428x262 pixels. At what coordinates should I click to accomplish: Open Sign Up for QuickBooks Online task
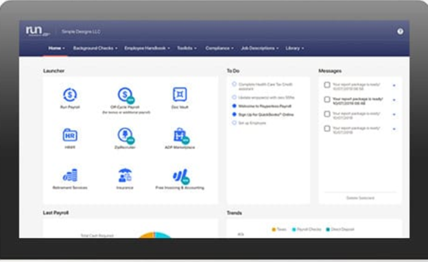(x=266, y=115)
